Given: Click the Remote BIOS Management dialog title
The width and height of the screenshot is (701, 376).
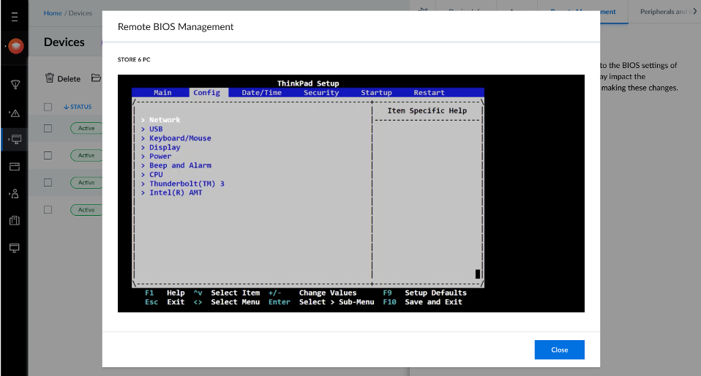Looking at the screenshot, I should tap(176, 27).
